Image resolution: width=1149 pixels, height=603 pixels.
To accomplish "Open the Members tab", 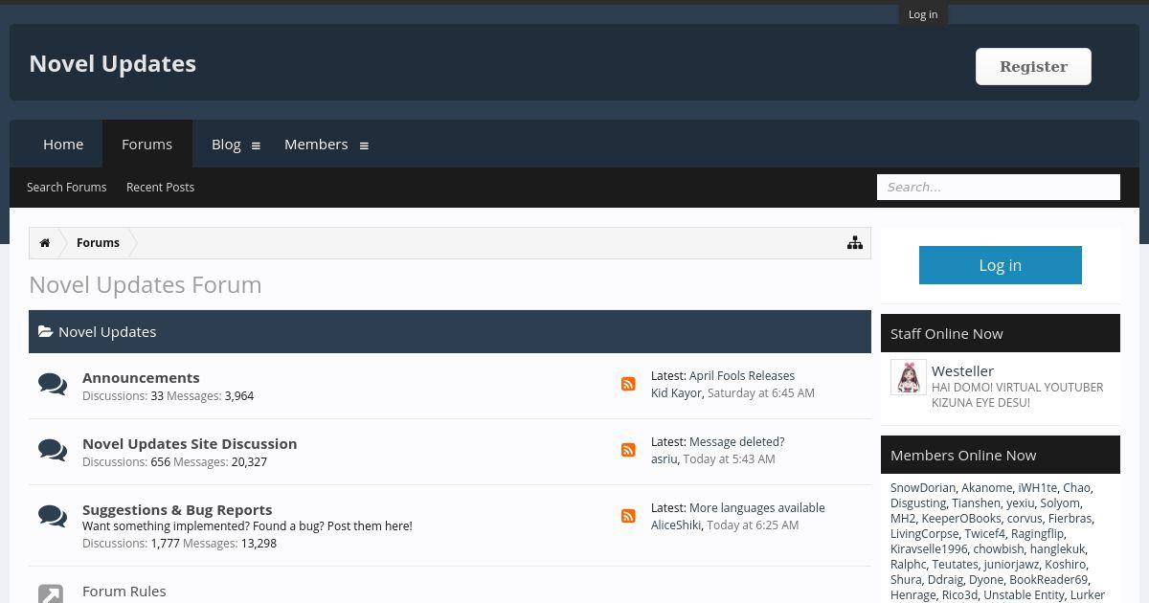I will pyautogui.click(x=316, y=144).
